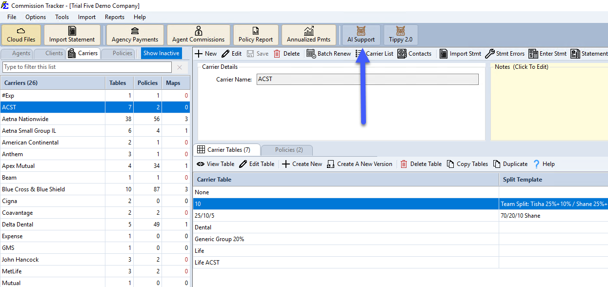Click the Carrier Name field
Image resolution: width=608 pixels, height=287 pixels.
pyautogui.click(x=367, y=79)
